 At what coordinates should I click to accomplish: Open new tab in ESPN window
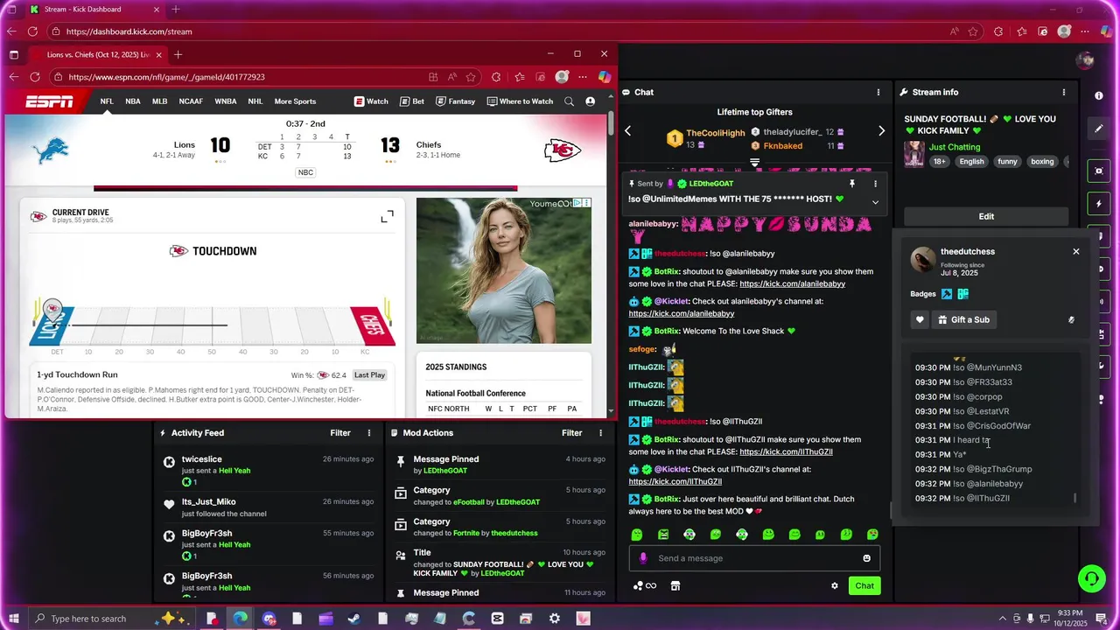point(178,54)
